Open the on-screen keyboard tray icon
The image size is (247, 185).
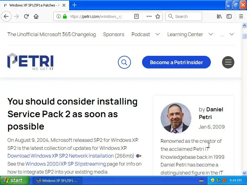201,181
